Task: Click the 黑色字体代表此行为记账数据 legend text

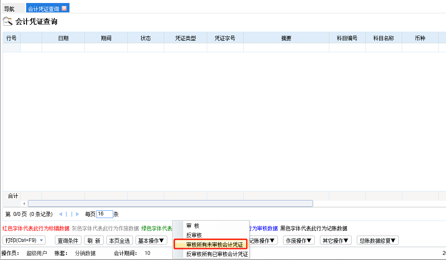Action: [x=314, y=228]
